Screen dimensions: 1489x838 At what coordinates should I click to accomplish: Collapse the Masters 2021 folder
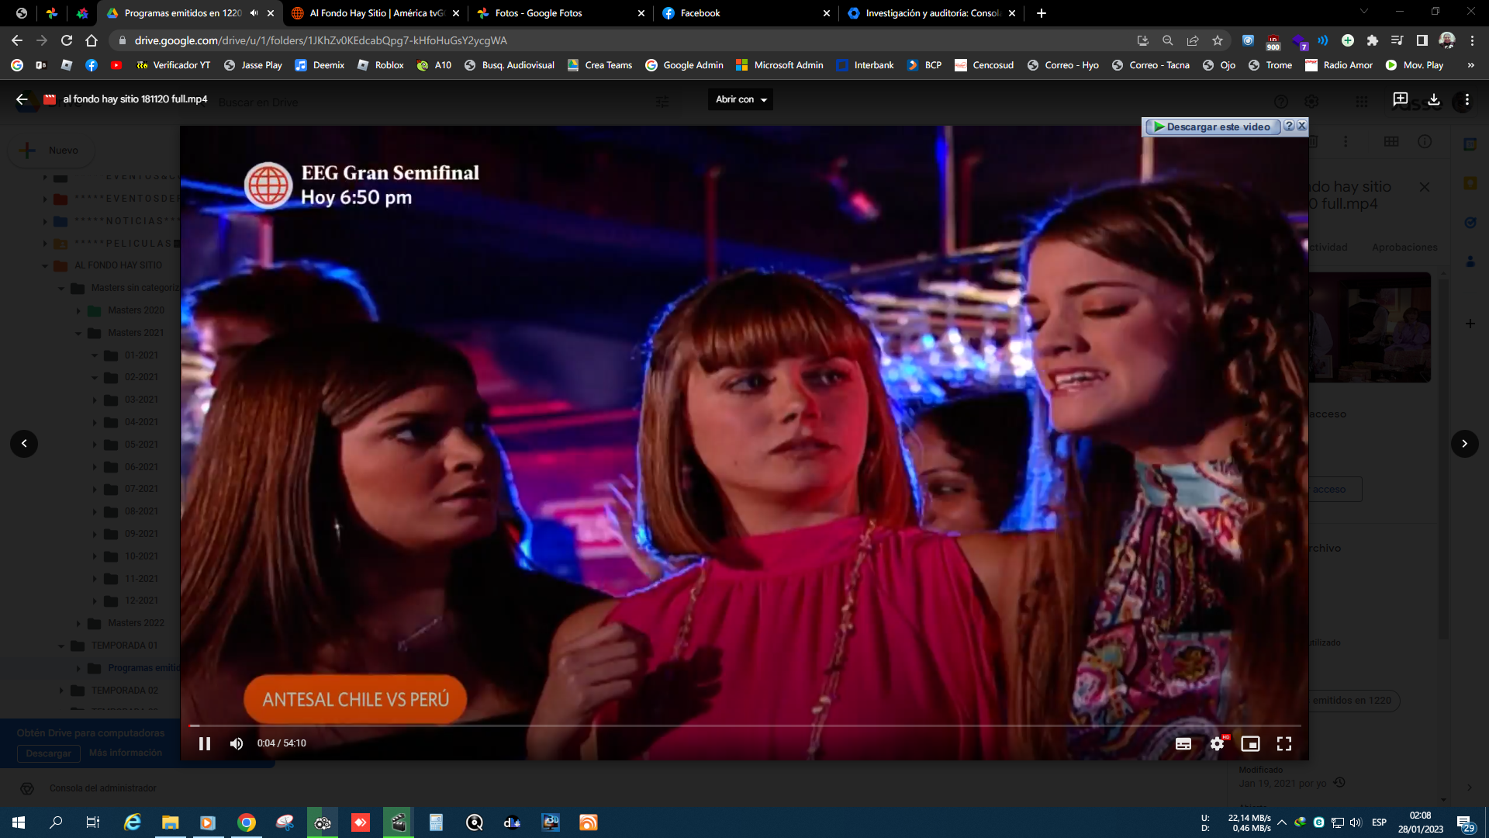(x=78, y=333)
